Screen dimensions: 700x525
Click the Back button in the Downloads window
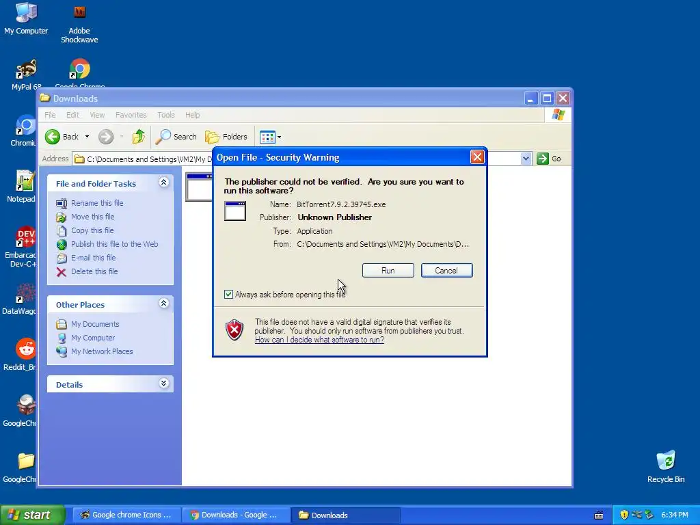click(62, 137)
